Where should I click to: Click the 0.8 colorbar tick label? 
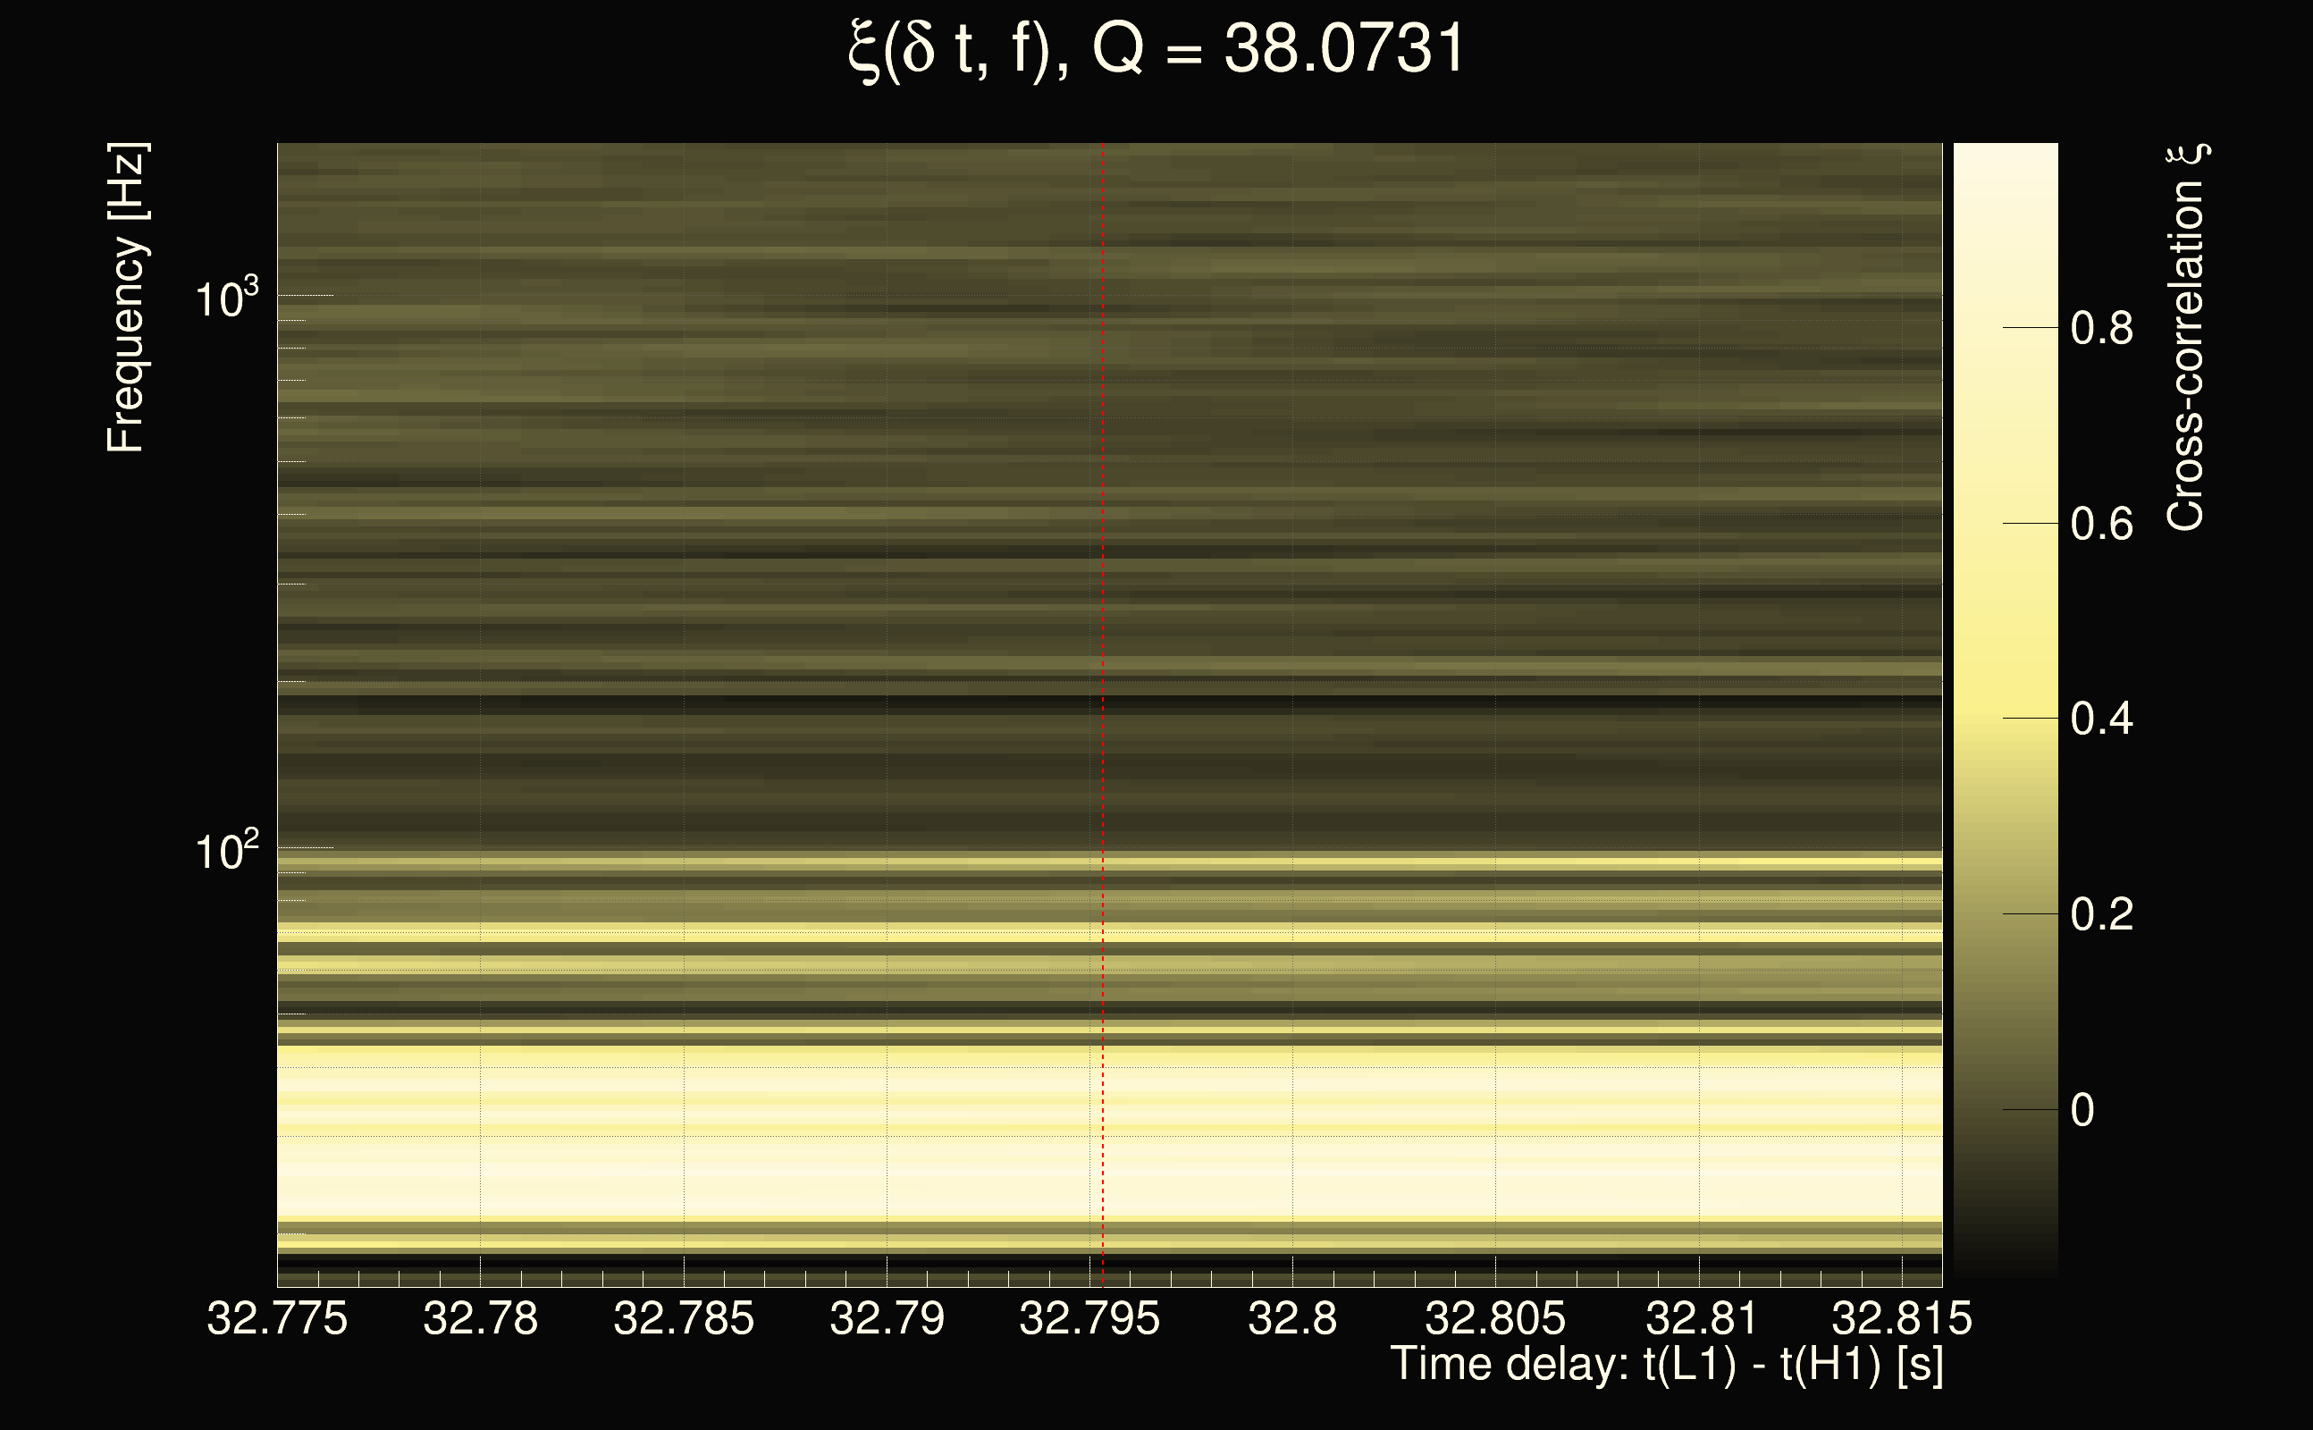tap(2101, 328)
